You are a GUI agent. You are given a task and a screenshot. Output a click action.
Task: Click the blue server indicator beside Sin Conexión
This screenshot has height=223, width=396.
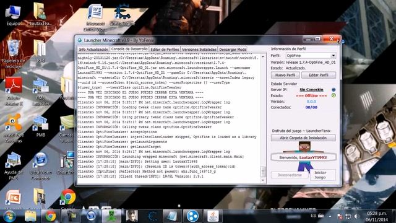334,89
